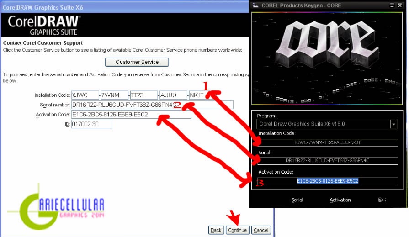
Task: Cancel the CorelDRAW activation dialog
Action: [261, 230]
